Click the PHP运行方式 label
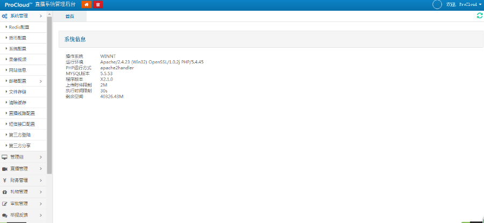The height and width of the screenshot is (223, 484). click(x=79, y=68)
